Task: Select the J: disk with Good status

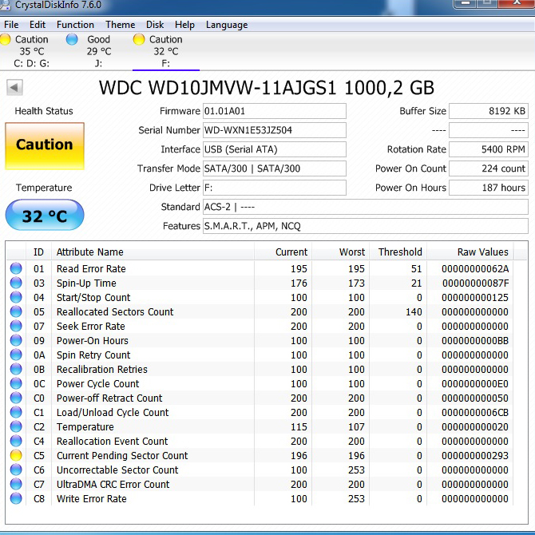Action: pos(98,51)
